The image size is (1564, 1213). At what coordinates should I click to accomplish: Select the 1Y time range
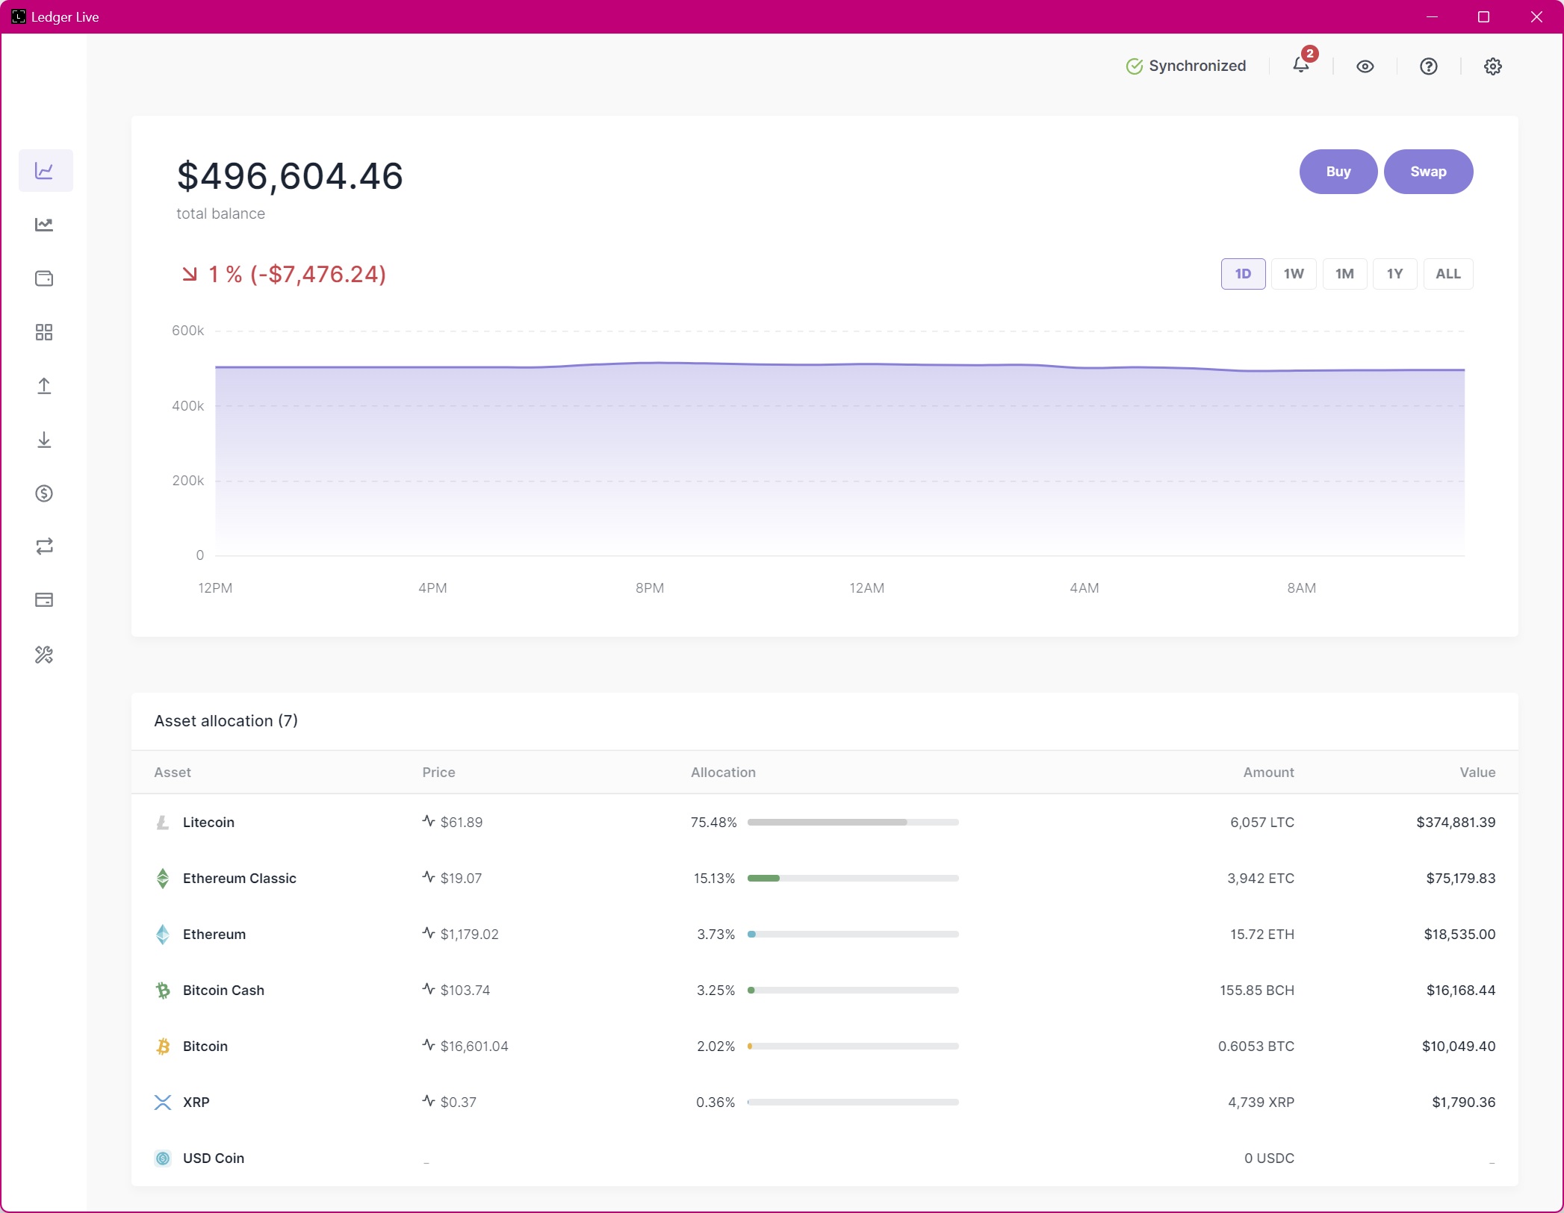(1395, 274)
